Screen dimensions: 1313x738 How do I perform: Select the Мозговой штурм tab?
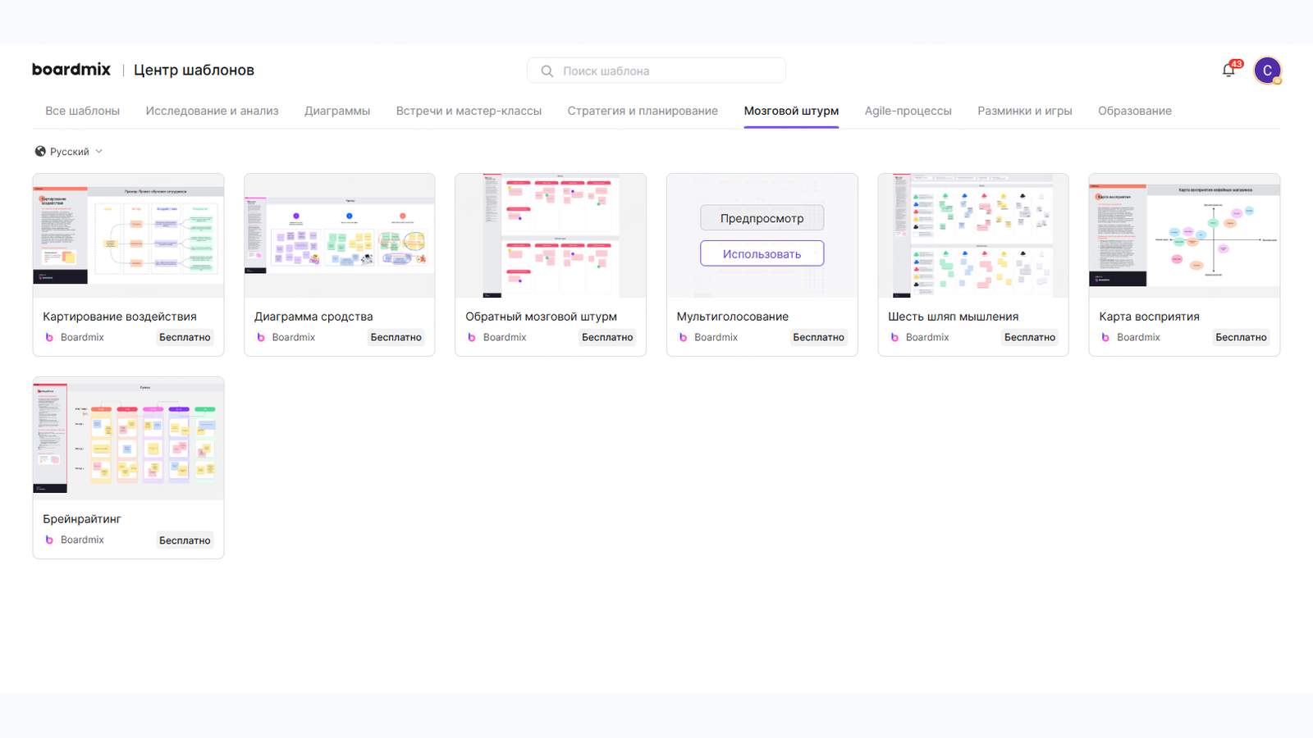point(791,112)
